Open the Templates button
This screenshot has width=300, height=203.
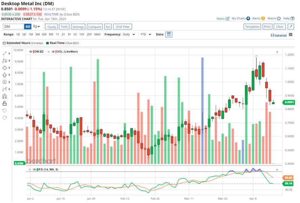[252, 27]
